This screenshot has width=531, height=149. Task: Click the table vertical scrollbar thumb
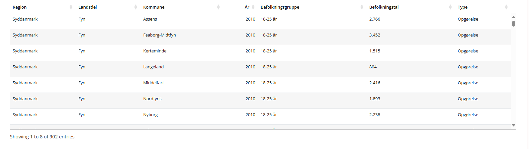(x=513, y=24)
